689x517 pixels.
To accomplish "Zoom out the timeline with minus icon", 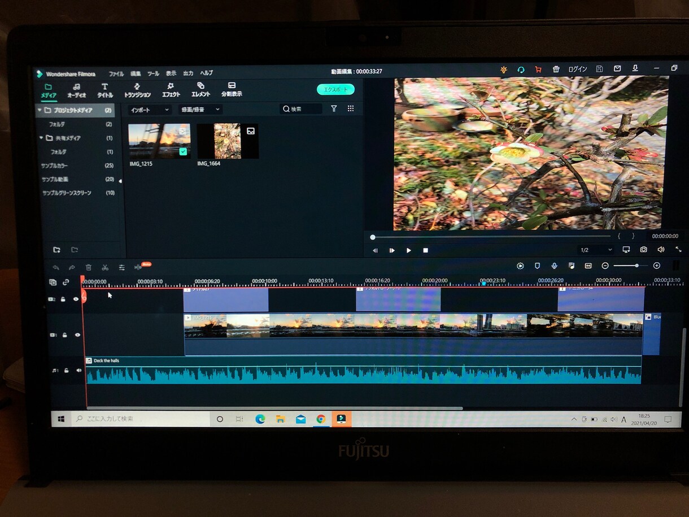I will tap(605, 266).
